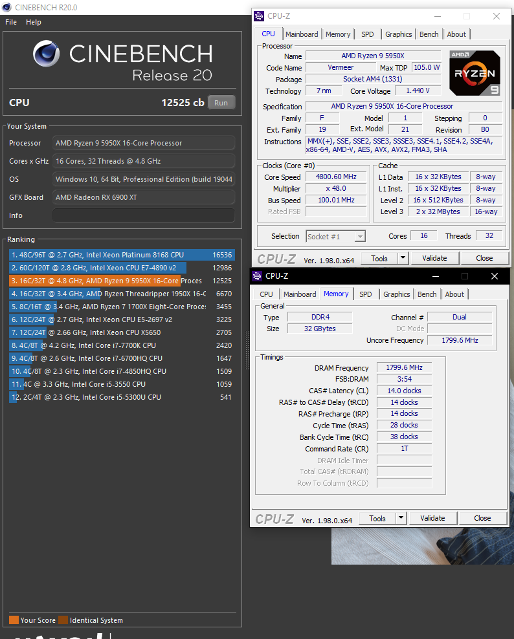This screenshot has width=514, height=639.
Task: Open SPD tab in lower CPU-Z window
Action: coord(366,294)
